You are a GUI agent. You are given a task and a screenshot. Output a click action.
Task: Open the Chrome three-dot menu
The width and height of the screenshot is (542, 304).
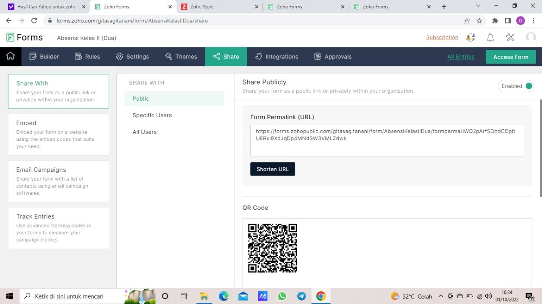pos(533,20)
